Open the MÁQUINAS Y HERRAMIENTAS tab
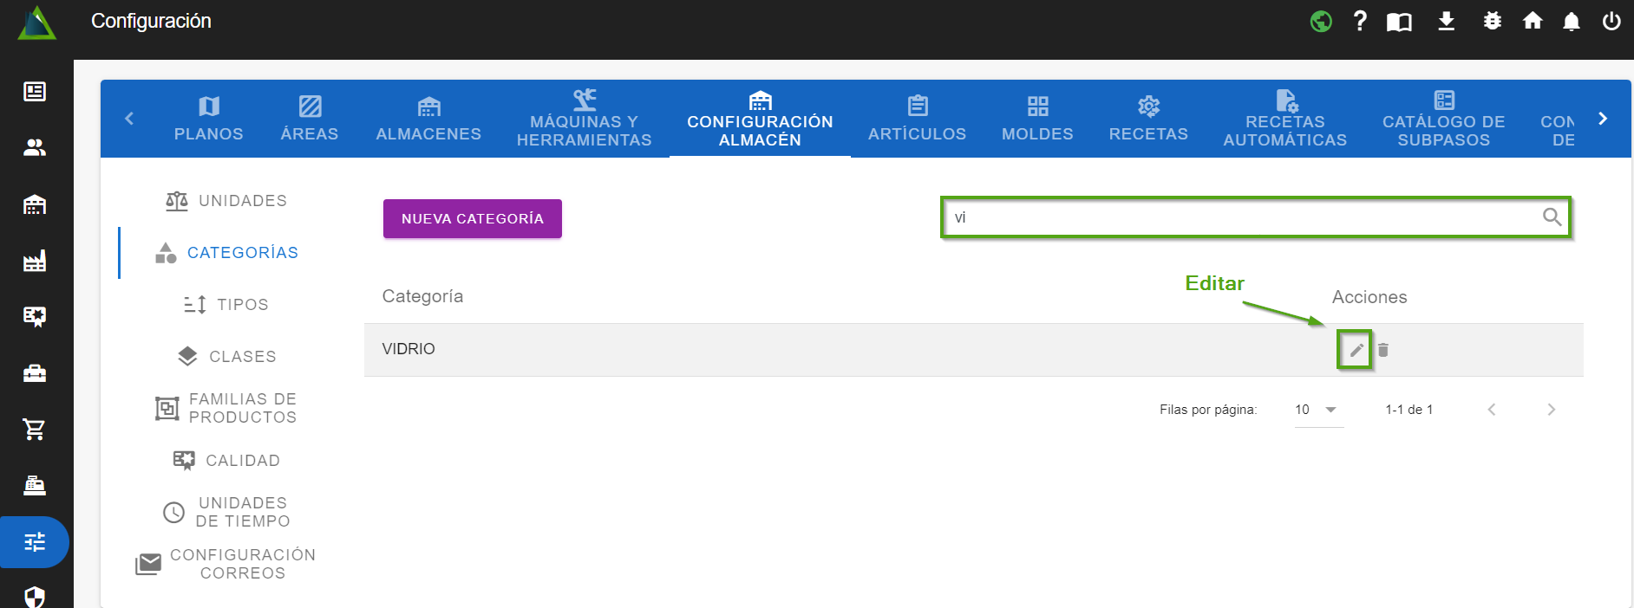 (584, 119)
